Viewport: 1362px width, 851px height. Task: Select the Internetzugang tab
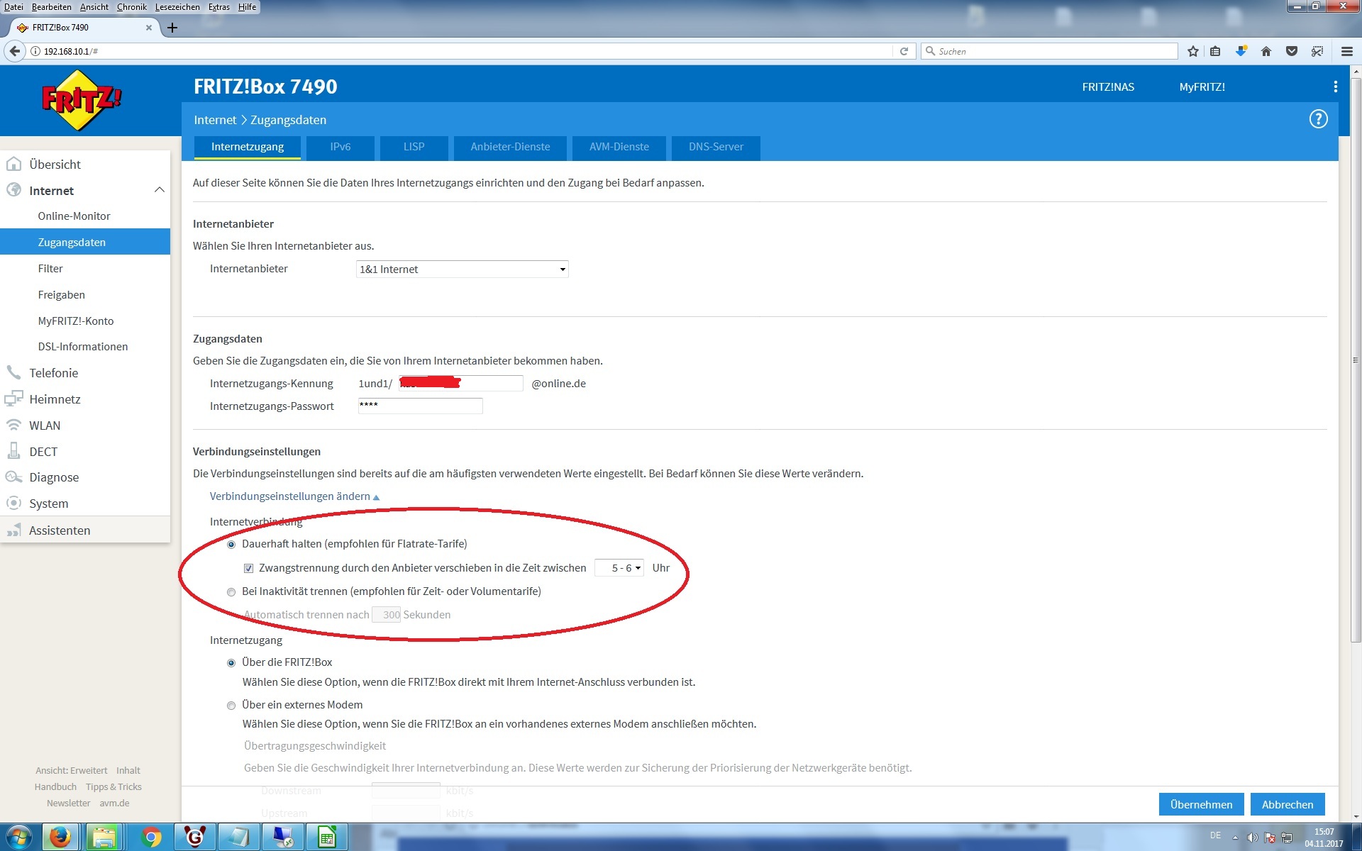point(248,147)
